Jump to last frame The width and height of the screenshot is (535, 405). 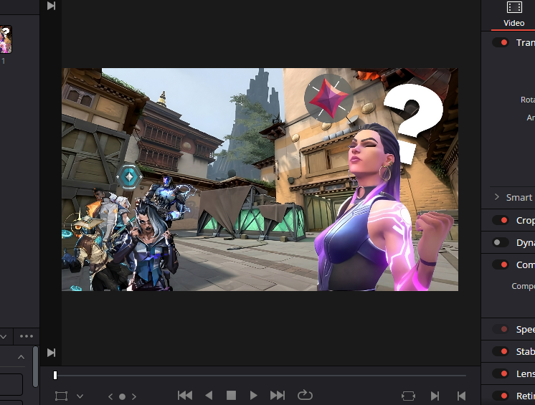[x=277, y=396]
